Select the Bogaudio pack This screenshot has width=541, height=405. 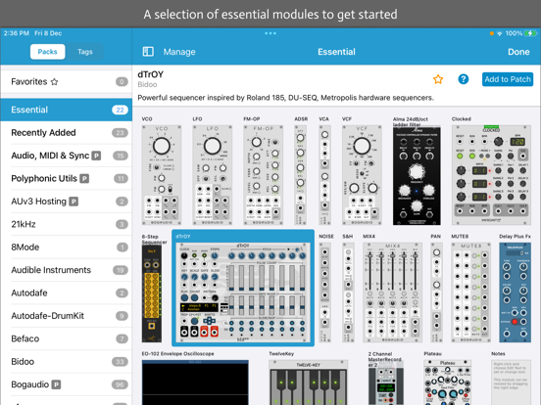coord(67,384)
